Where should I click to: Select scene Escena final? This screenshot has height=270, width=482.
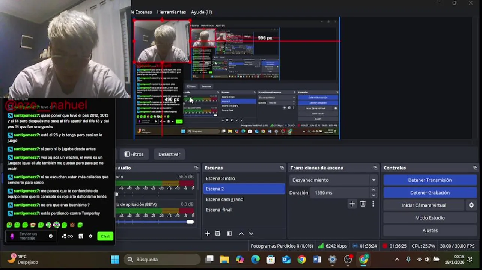[244, 210]
